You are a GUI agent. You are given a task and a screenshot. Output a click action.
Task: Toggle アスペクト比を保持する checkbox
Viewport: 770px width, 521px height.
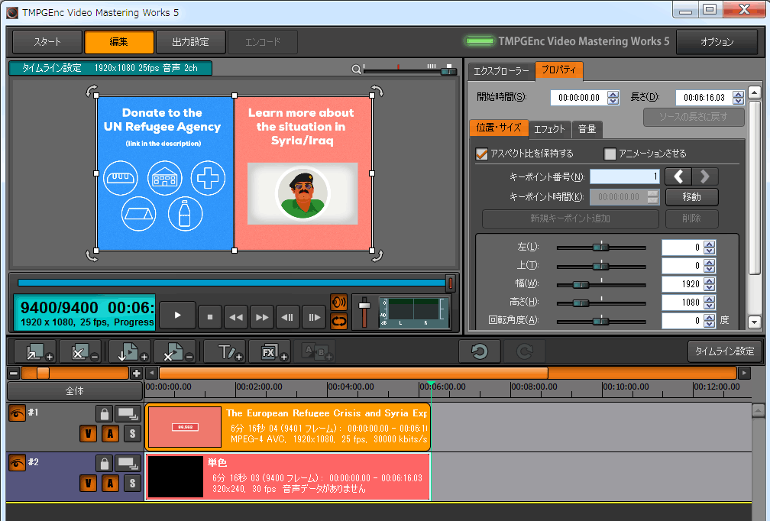[x=482, y=154]
